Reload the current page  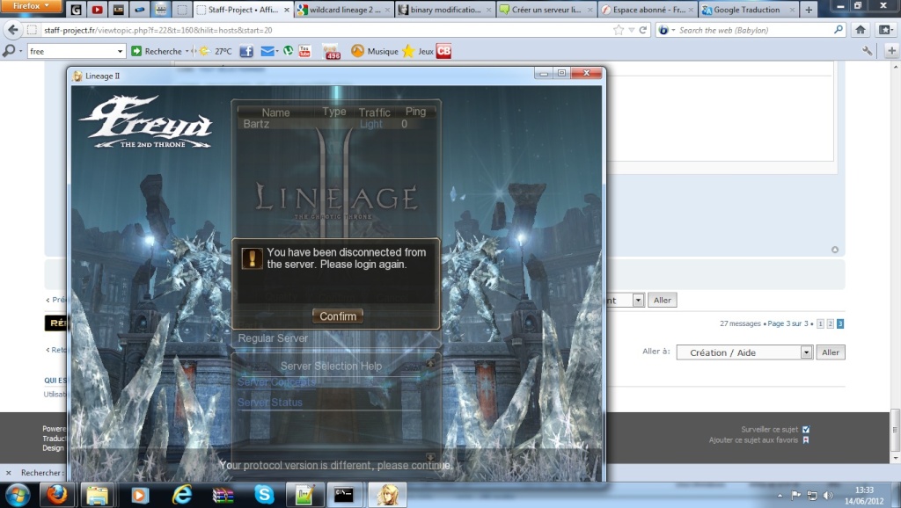(x=643, y=30)
